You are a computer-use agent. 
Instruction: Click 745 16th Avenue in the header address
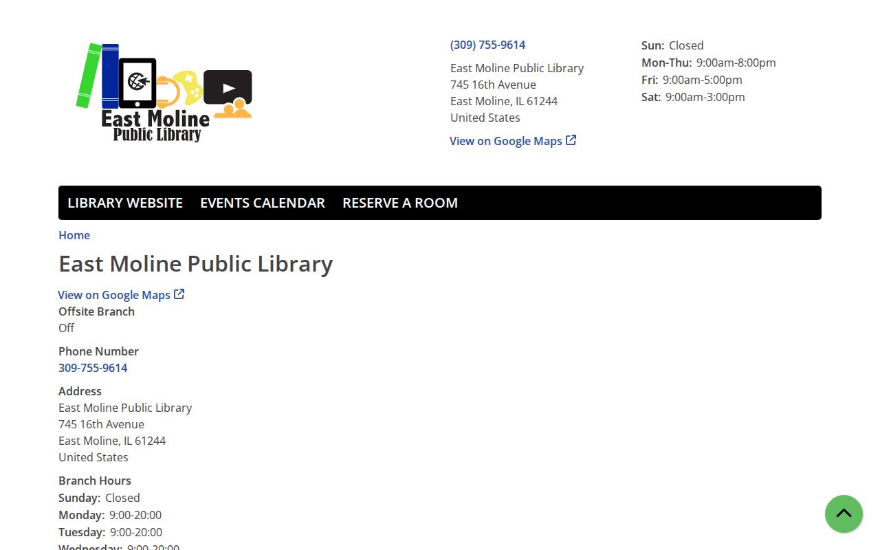tap(493, 85)
